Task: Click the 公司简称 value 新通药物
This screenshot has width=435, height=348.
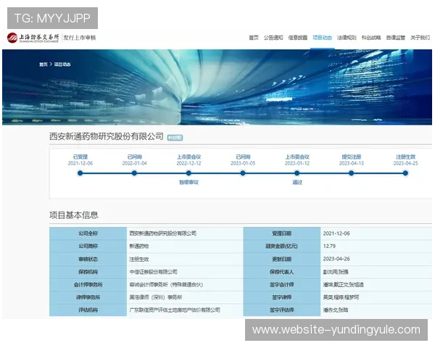Action: pos(139,246)
